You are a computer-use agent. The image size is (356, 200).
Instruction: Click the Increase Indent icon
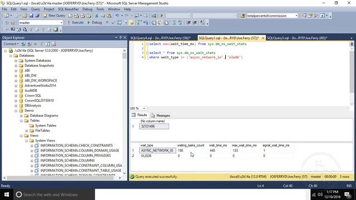(195, 23)
